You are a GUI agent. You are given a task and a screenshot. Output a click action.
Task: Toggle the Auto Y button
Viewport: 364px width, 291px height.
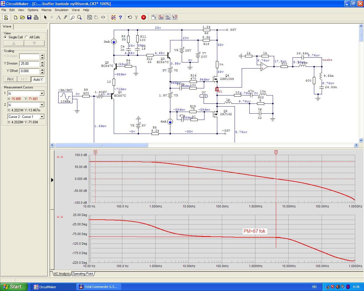(38, 79)
